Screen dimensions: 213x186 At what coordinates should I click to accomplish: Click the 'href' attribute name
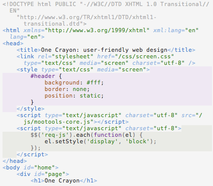coord(104,56)
